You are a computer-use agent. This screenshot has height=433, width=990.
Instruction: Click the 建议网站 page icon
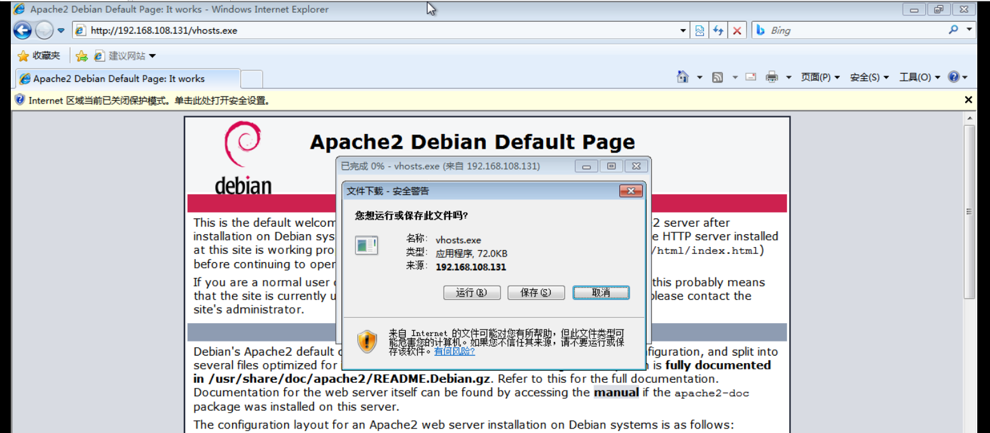click(x=99, y=56)
